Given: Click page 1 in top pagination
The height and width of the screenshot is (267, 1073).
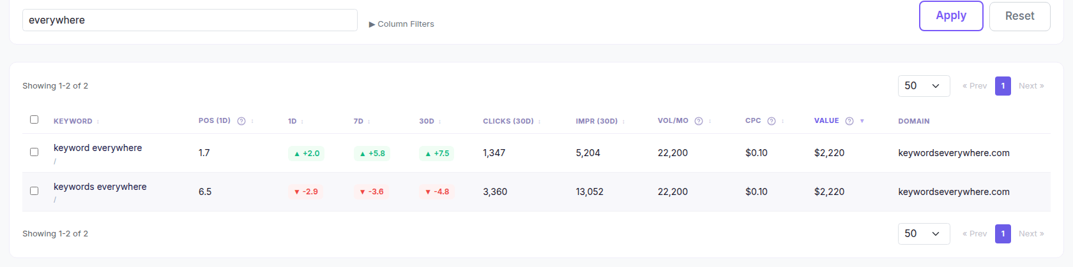Looking at the screenshot, I should 1003,86.
